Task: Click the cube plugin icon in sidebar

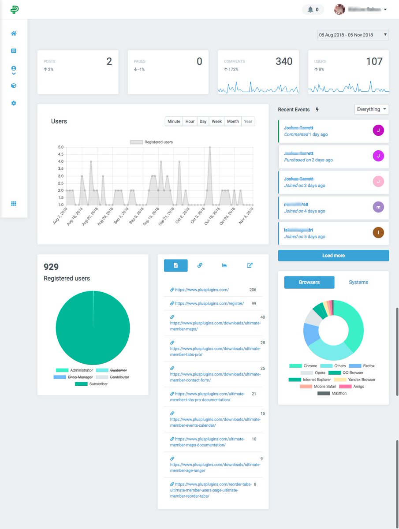Action: [13, 86]
